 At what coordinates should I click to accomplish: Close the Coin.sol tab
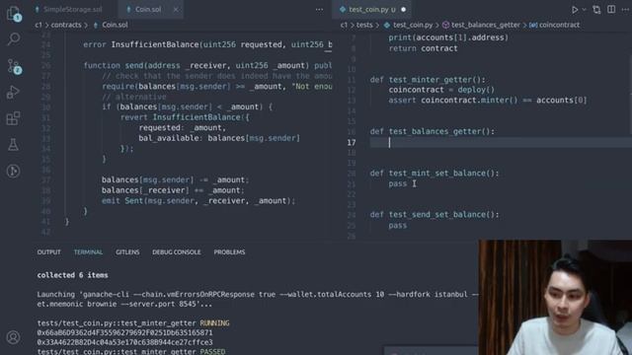(176, 9)
